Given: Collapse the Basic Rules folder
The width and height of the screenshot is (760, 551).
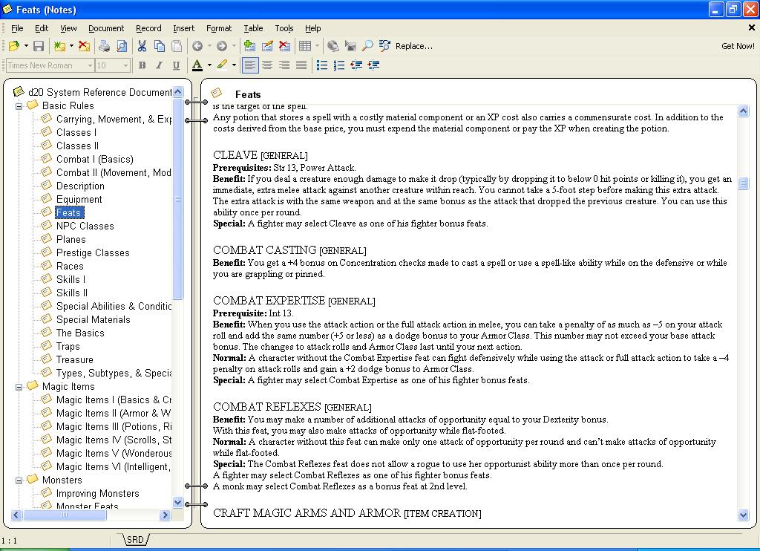Looking at the screenshot, I should pos(19,106).
